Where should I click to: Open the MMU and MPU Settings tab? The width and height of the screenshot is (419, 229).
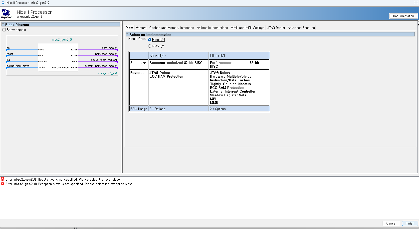point(247,28)
